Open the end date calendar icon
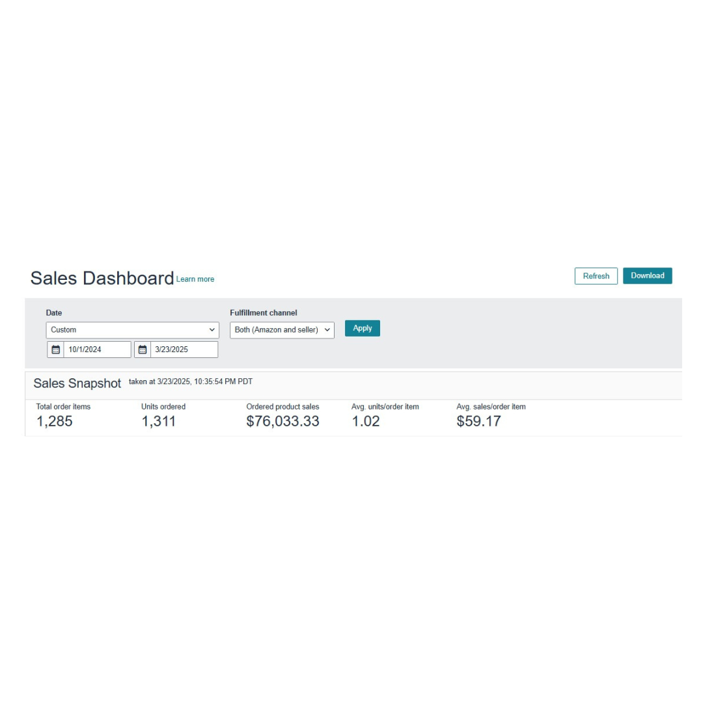The width and height of the screenshot is (703, 703). tap(143, 350)
